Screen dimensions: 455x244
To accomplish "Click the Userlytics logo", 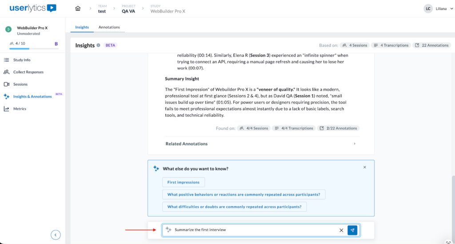I will pos(33,8).
